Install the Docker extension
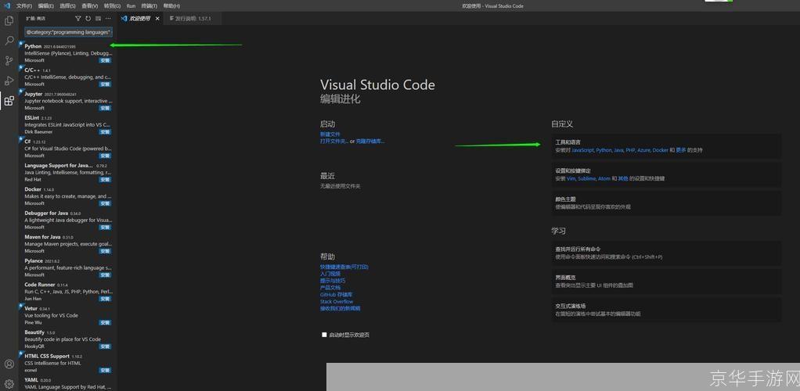Viewport: 800px width, 391px height. [105, 203]
